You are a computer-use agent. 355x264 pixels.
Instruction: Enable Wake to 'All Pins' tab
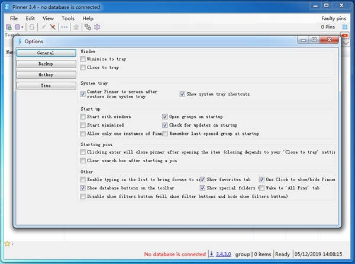pyautogui.click(x=262, y=188)
